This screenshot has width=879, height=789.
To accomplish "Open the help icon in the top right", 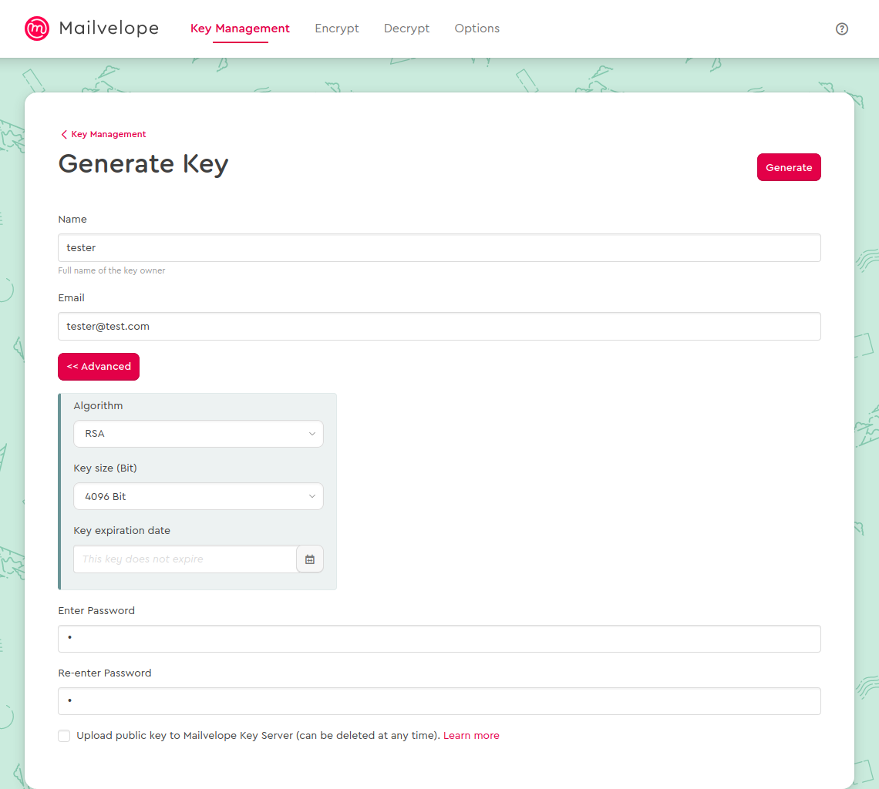I will 842,29.
